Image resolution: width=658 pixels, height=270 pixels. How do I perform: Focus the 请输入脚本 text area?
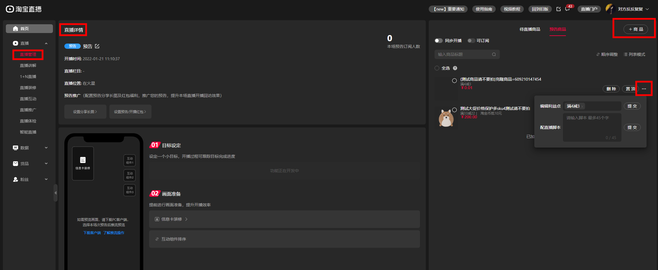pos(592,127)
